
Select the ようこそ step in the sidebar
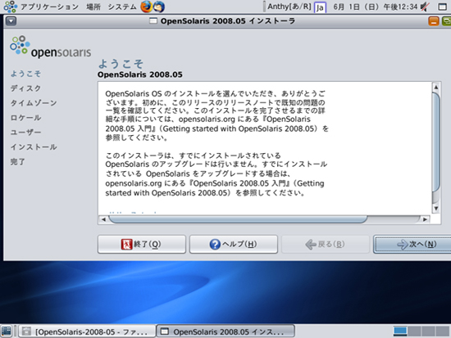click(x=25, y=74)
